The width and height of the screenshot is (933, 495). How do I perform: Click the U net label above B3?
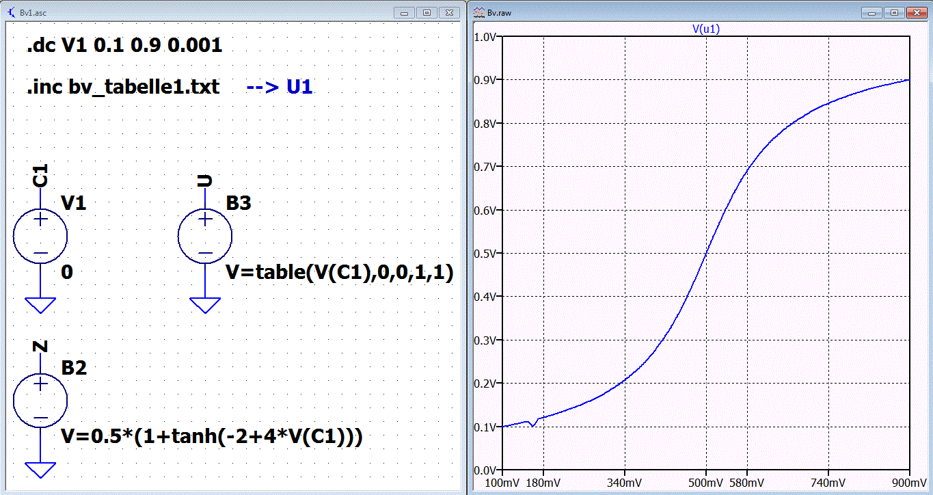(x=205, y=181)
